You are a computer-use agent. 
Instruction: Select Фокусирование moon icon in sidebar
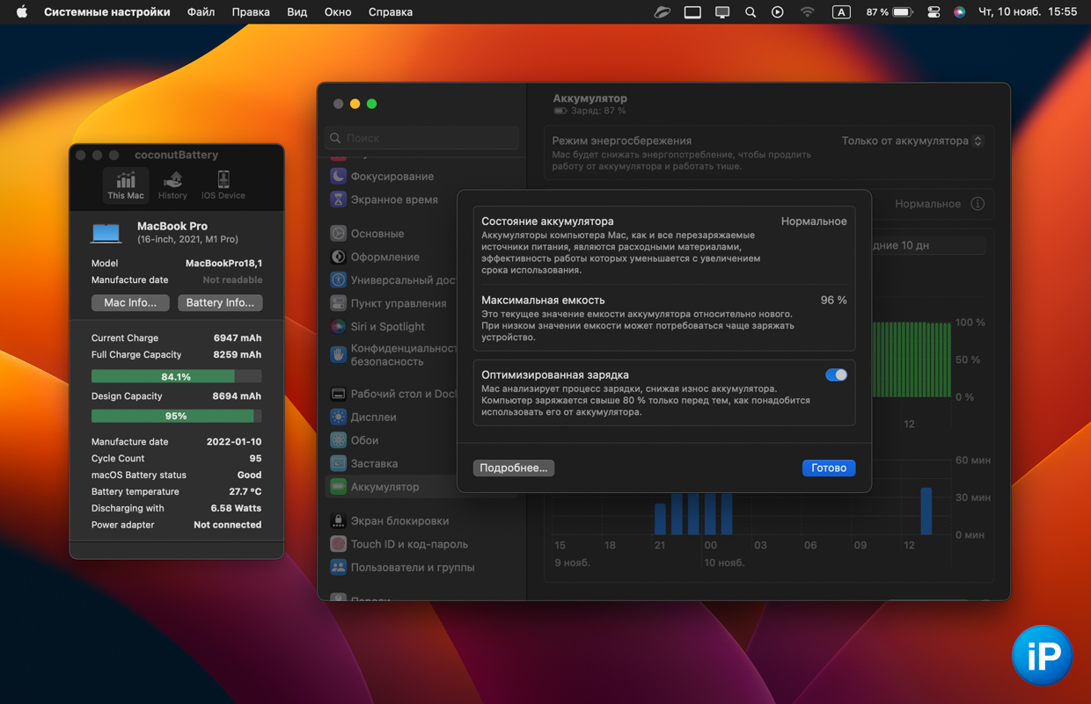pyautogui.click(x=338, y=177)
